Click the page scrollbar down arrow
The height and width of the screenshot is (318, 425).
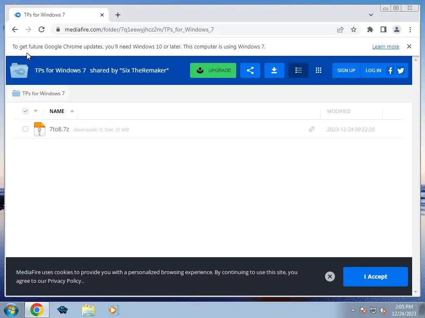coord(416,292)
